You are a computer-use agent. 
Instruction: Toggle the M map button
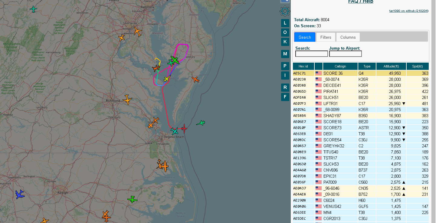(285, 54)
